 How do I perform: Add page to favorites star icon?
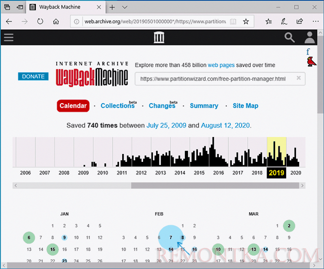click(246, 21)
